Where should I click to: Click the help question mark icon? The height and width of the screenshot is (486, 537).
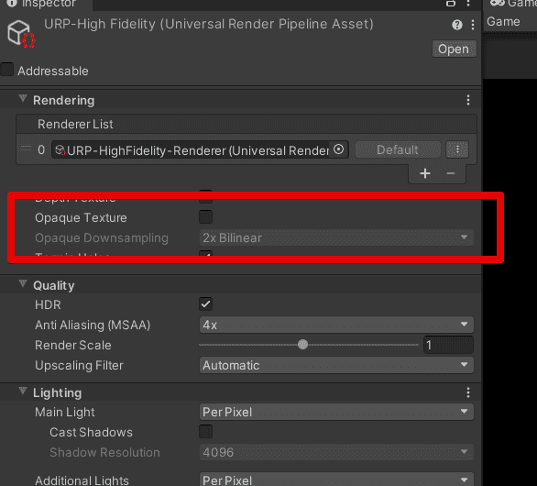click(457, 25)
